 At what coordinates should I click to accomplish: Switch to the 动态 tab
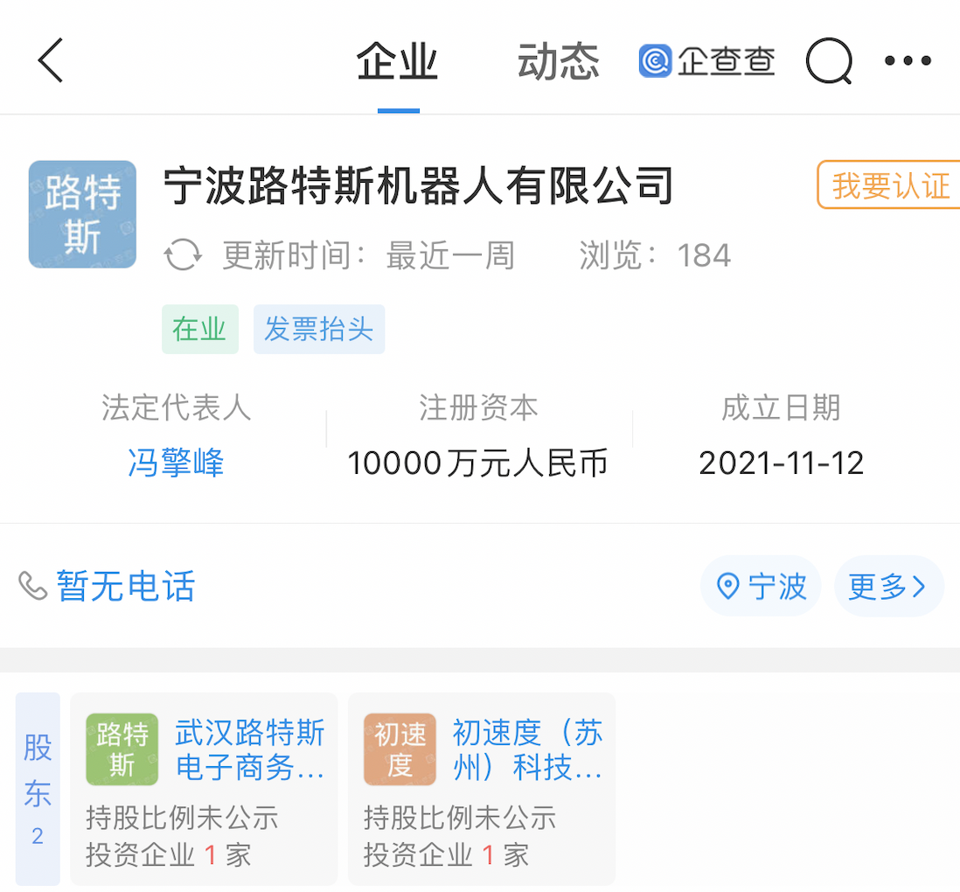[557, 61]
